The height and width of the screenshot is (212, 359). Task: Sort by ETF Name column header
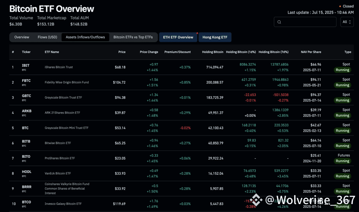(52, 52)
